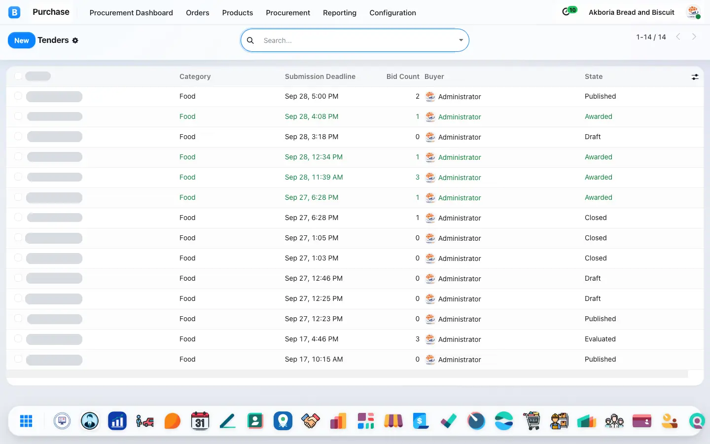Open the teal contacts app icon

255,421
